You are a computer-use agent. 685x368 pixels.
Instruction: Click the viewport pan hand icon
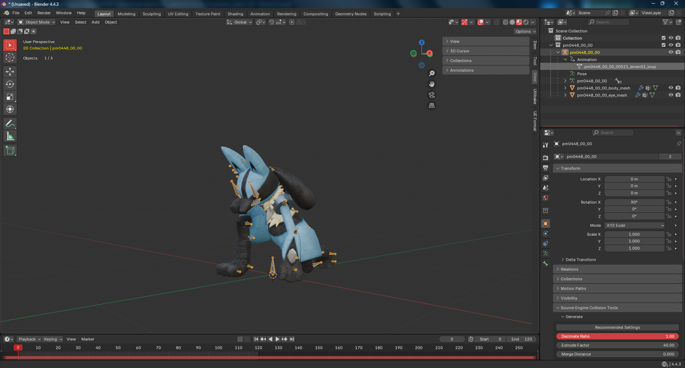click(432, 84)
